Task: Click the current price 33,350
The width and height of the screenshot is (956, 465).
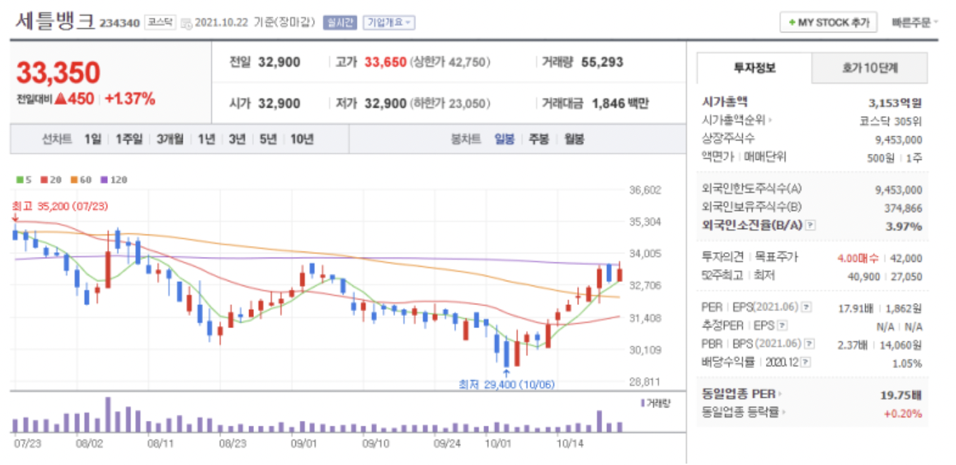Action: tap(58, 73)
